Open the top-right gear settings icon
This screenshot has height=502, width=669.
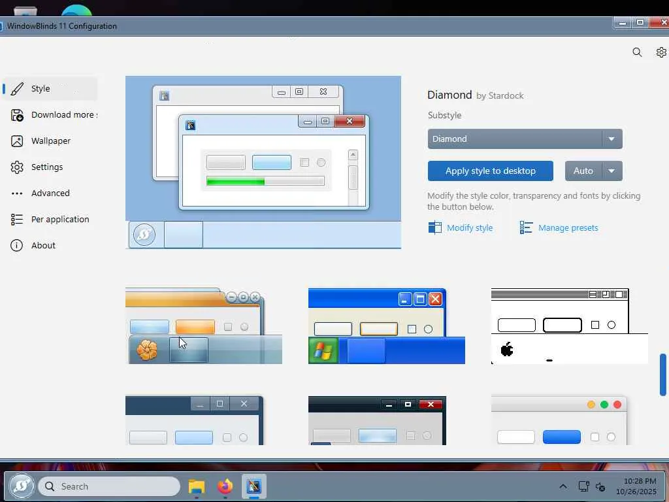pos(661,52)
